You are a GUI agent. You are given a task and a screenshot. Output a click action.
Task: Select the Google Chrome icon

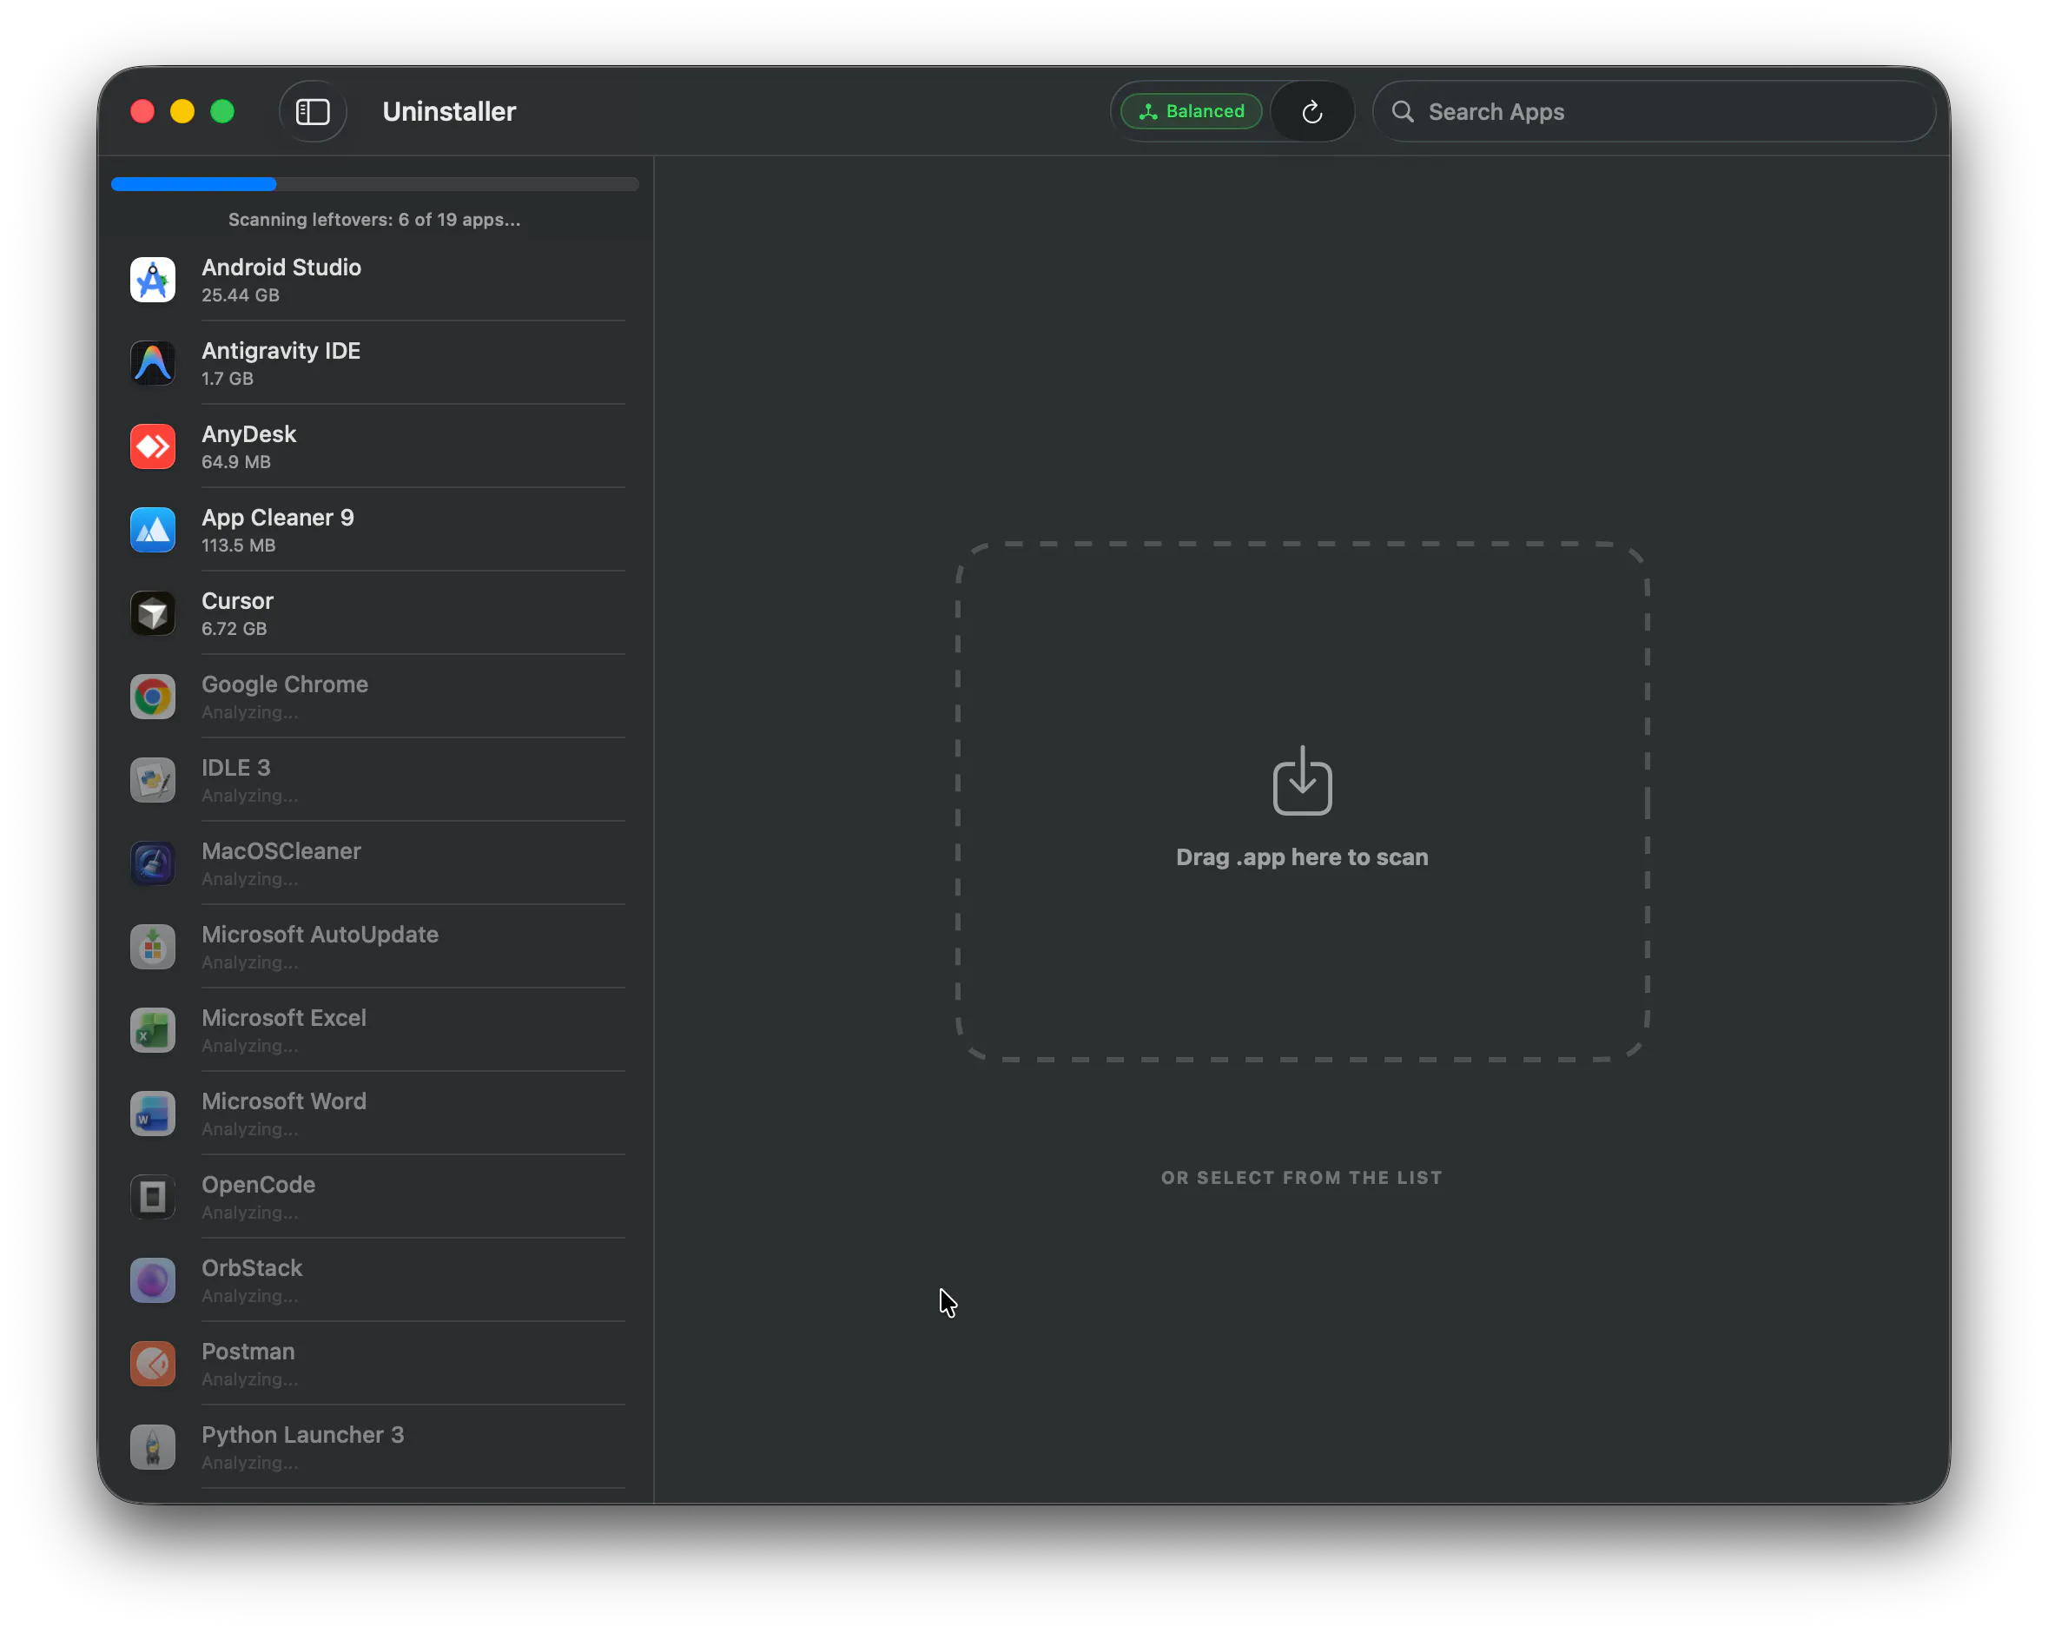click(153, 697)
